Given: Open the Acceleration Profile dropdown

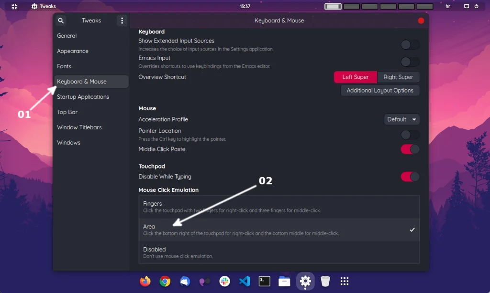Looking at the screenshot, I should coord(401,119).
